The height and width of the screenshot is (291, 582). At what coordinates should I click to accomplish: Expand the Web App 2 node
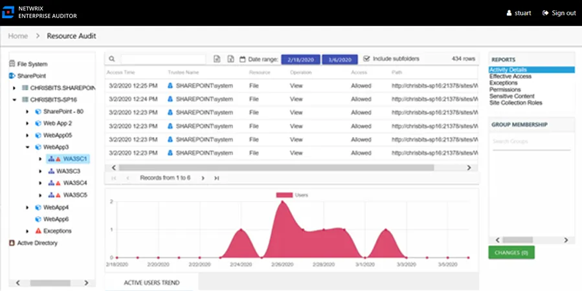27,124
